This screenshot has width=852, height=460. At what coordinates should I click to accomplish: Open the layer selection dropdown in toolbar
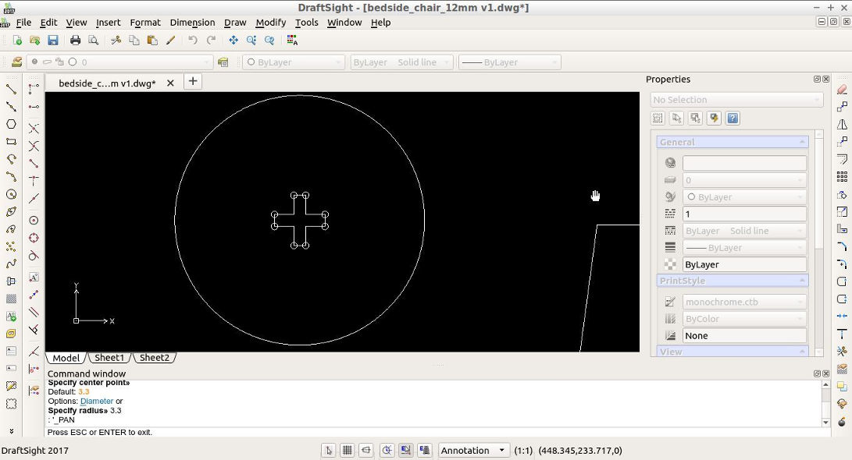point(119,62)
